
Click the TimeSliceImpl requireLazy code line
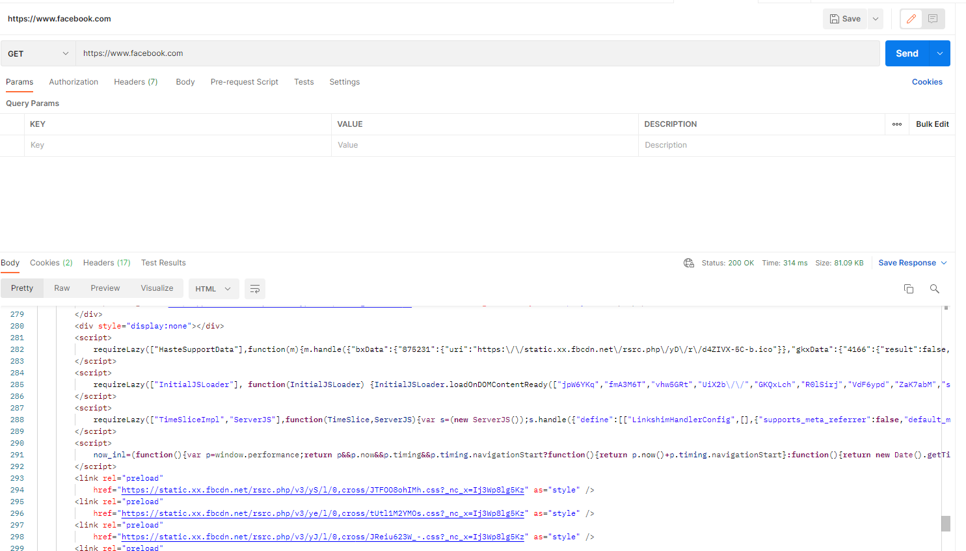click(522, 420)
